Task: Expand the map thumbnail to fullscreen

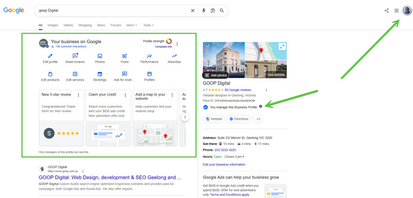Action: 282,47
